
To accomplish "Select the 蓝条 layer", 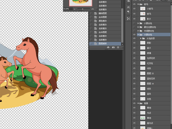I will click(x=154, y=94).
